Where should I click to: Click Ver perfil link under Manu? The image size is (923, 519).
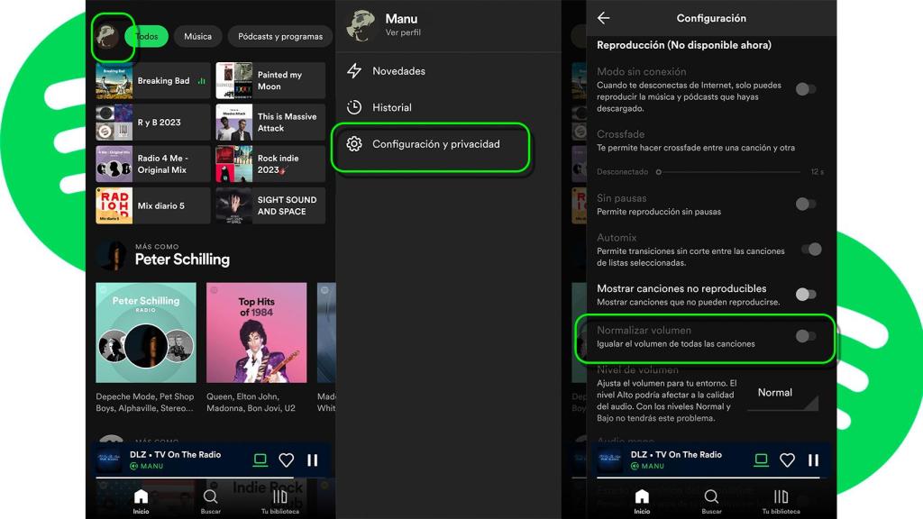click(403, 32)
